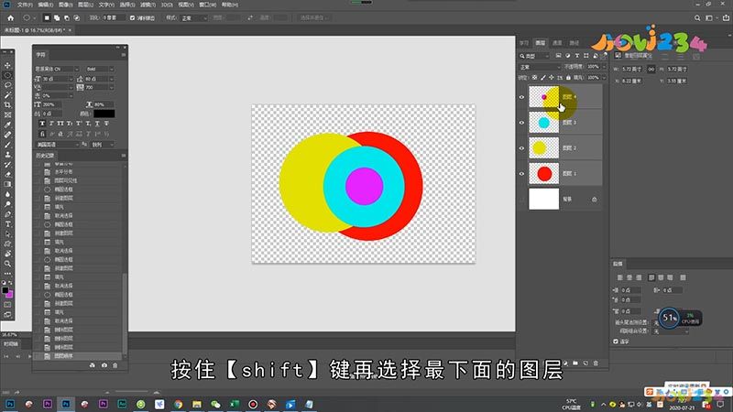Open the font family dropdown in Character panel
Screen dimensions: 733x412
tap(77, 70)
